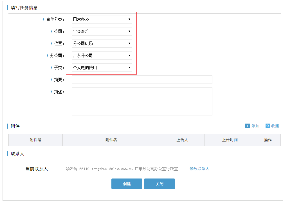Click the 联系人 section heading
283x204 pixels.
(x=17, y=154)
